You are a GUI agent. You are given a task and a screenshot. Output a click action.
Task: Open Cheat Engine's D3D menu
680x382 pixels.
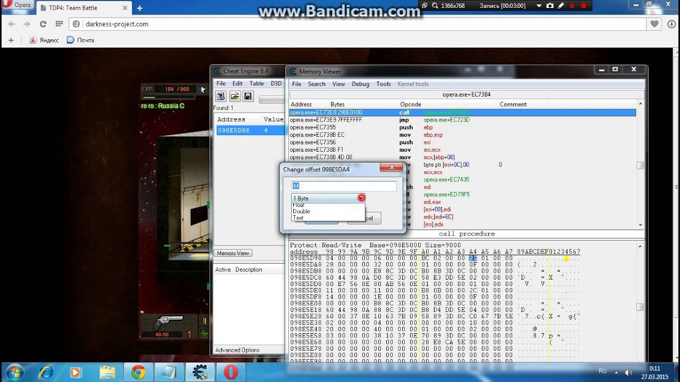(x=276, y=84)
